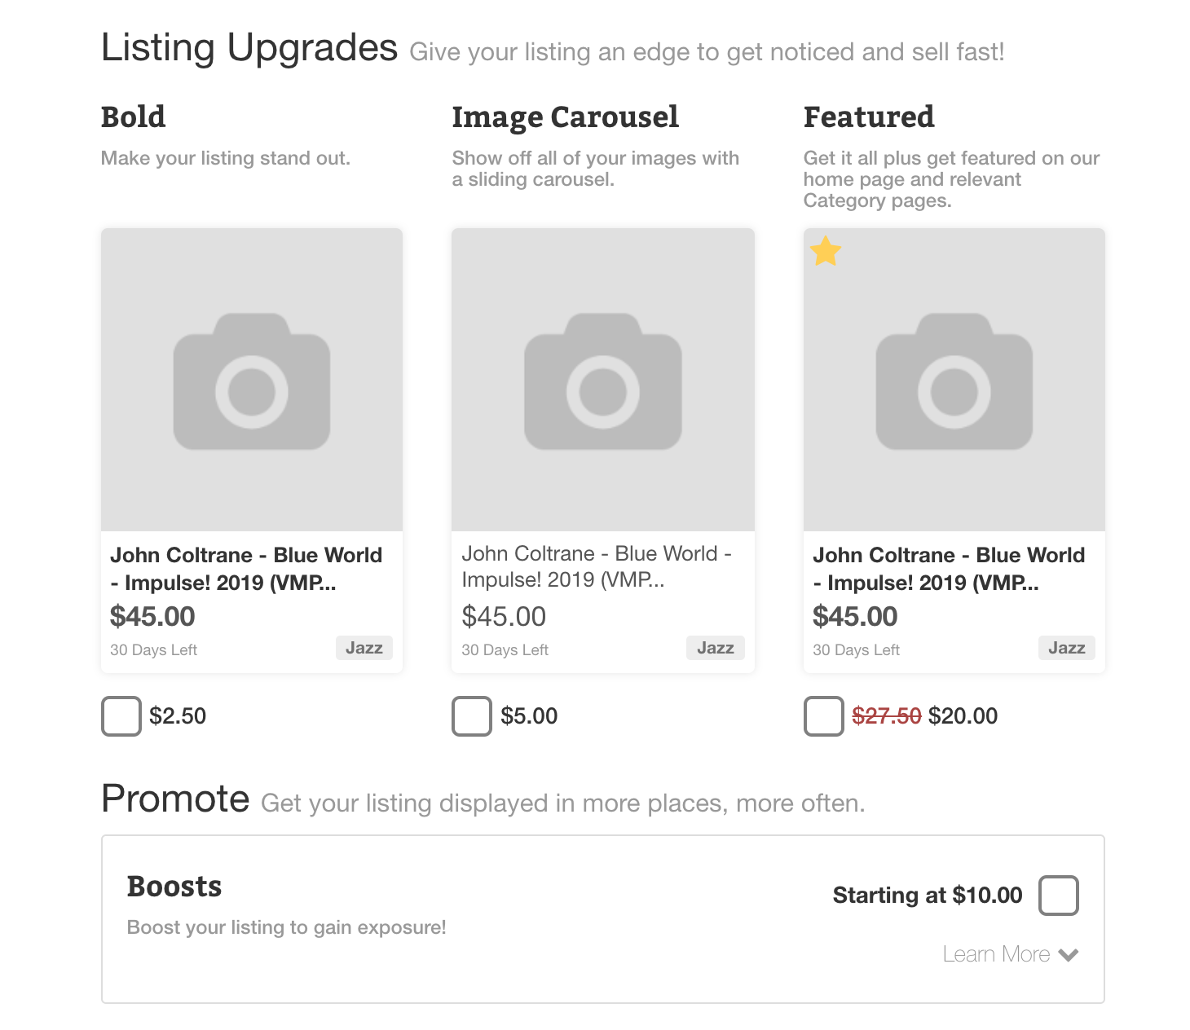Click the Image Carousel heading
Screen dimensions: 1190x1030
pyautogui.click(x=566, y=117)
